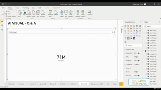Select the Python visual icon

(137, 36)
